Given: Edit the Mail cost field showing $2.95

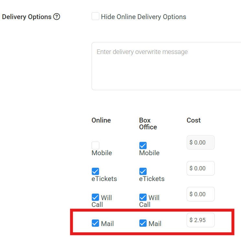Looking at the screenshot, I should 201,220.
